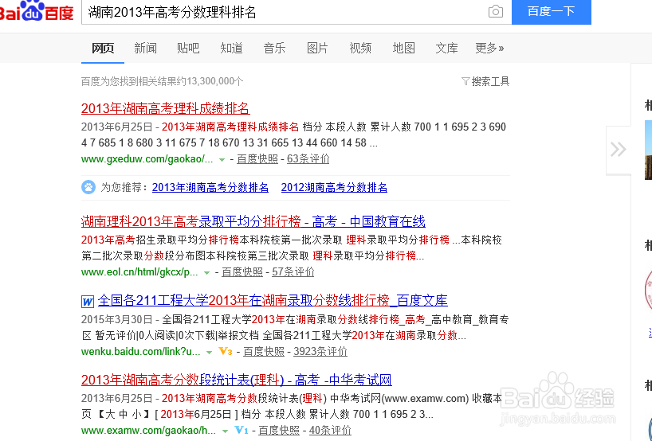Click the V1 verification badge
652x441 pixels.
point(242,430)
